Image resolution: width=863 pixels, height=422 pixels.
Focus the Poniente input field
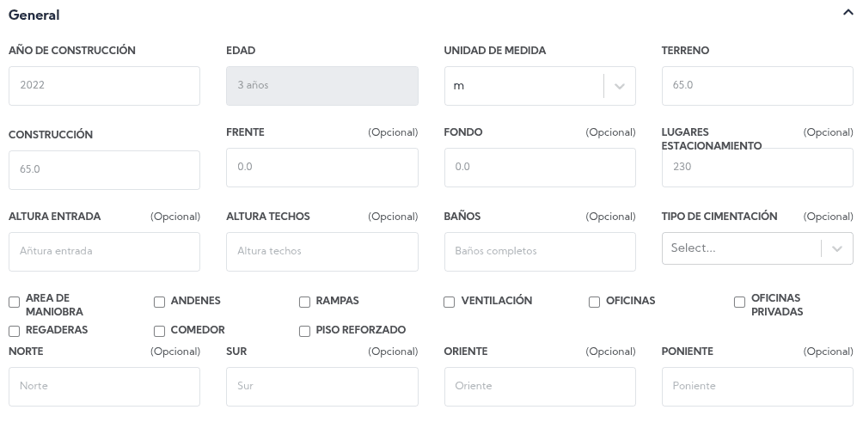point(756,386)
